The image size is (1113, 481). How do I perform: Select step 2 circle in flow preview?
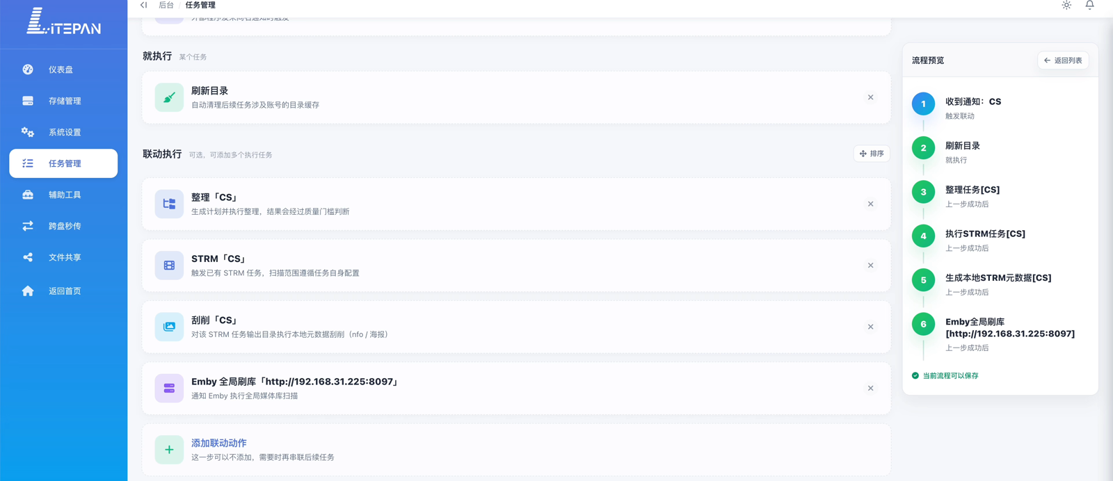pos(923,148)
